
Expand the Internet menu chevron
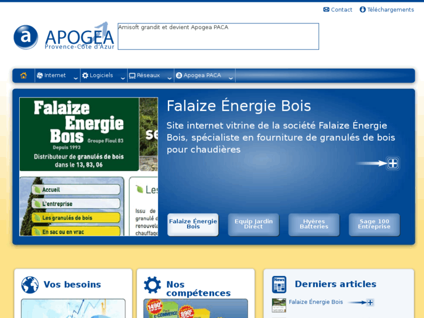pyautogui.click(x=76, y=79)
